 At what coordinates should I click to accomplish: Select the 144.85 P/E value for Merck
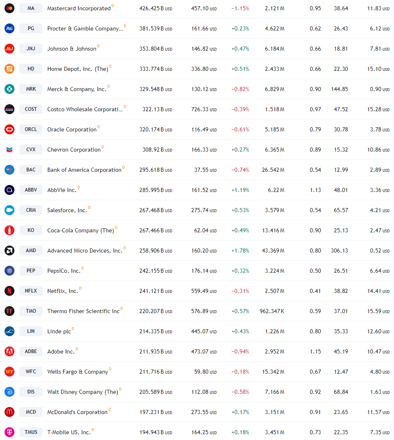click(339, 89)
